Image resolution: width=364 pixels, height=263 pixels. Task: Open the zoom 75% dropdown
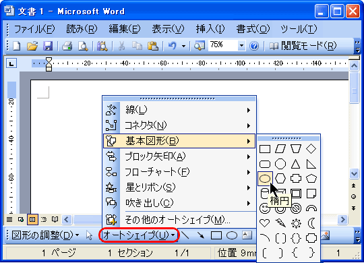241,46
